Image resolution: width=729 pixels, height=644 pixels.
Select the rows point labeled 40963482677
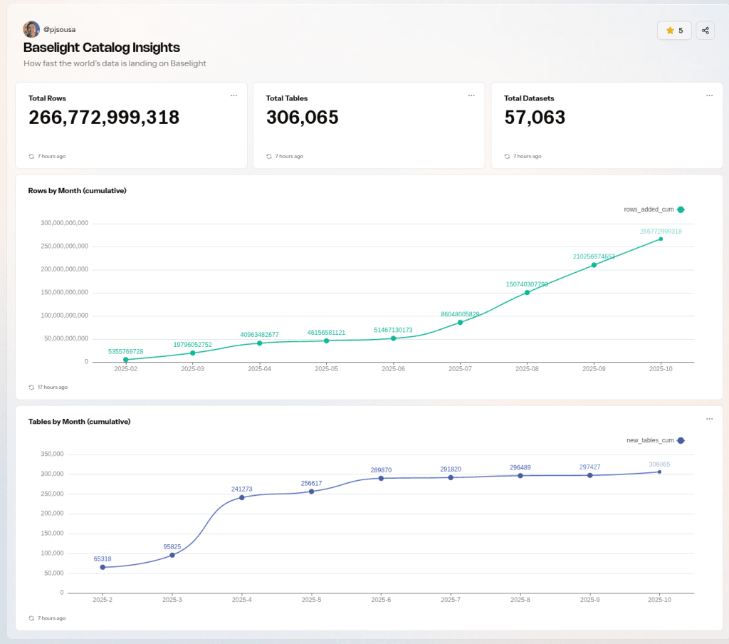click(x=259, y=343)
